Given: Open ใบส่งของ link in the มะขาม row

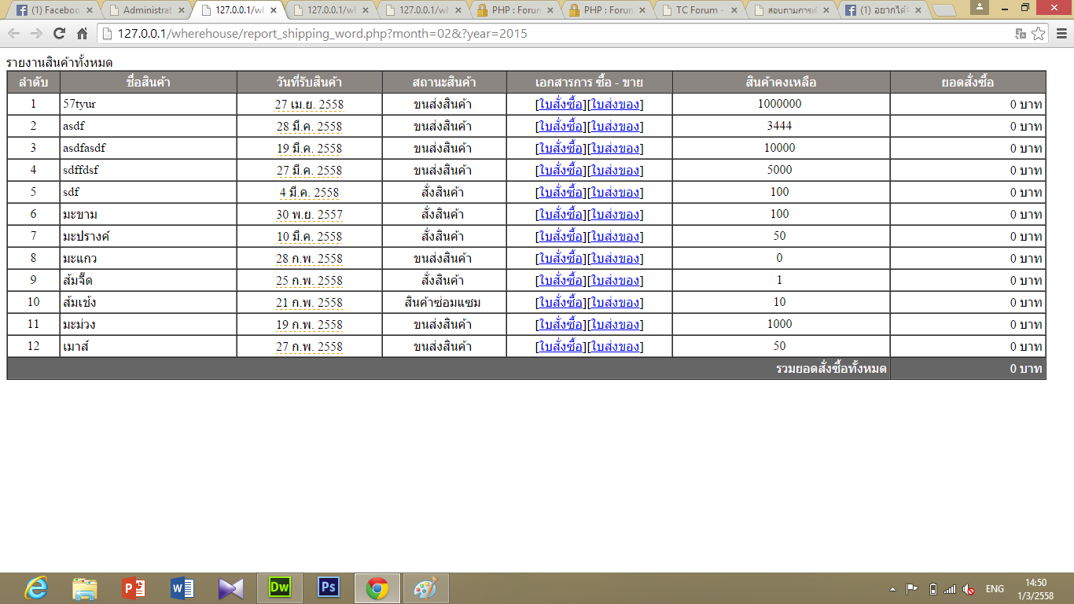Looking at the screenshot, I should point(616,215).
